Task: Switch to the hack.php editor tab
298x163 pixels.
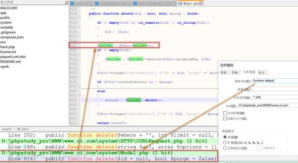Action: click(82, 3)
